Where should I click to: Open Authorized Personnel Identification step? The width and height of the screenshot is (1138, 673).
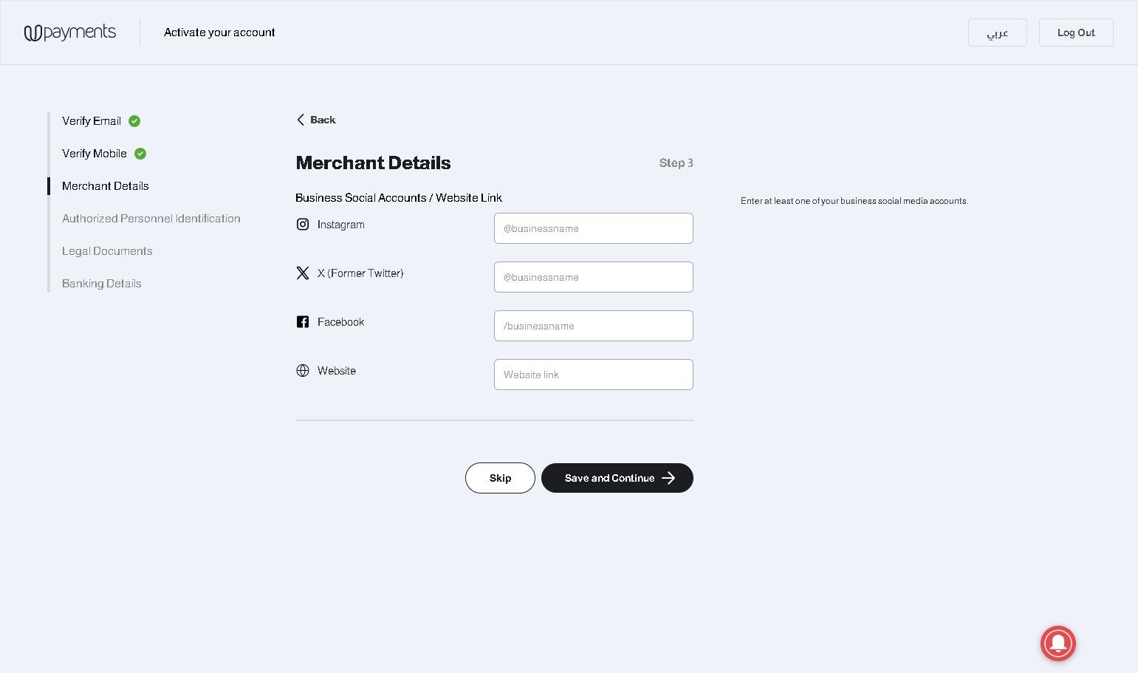(x=151, y=219)
